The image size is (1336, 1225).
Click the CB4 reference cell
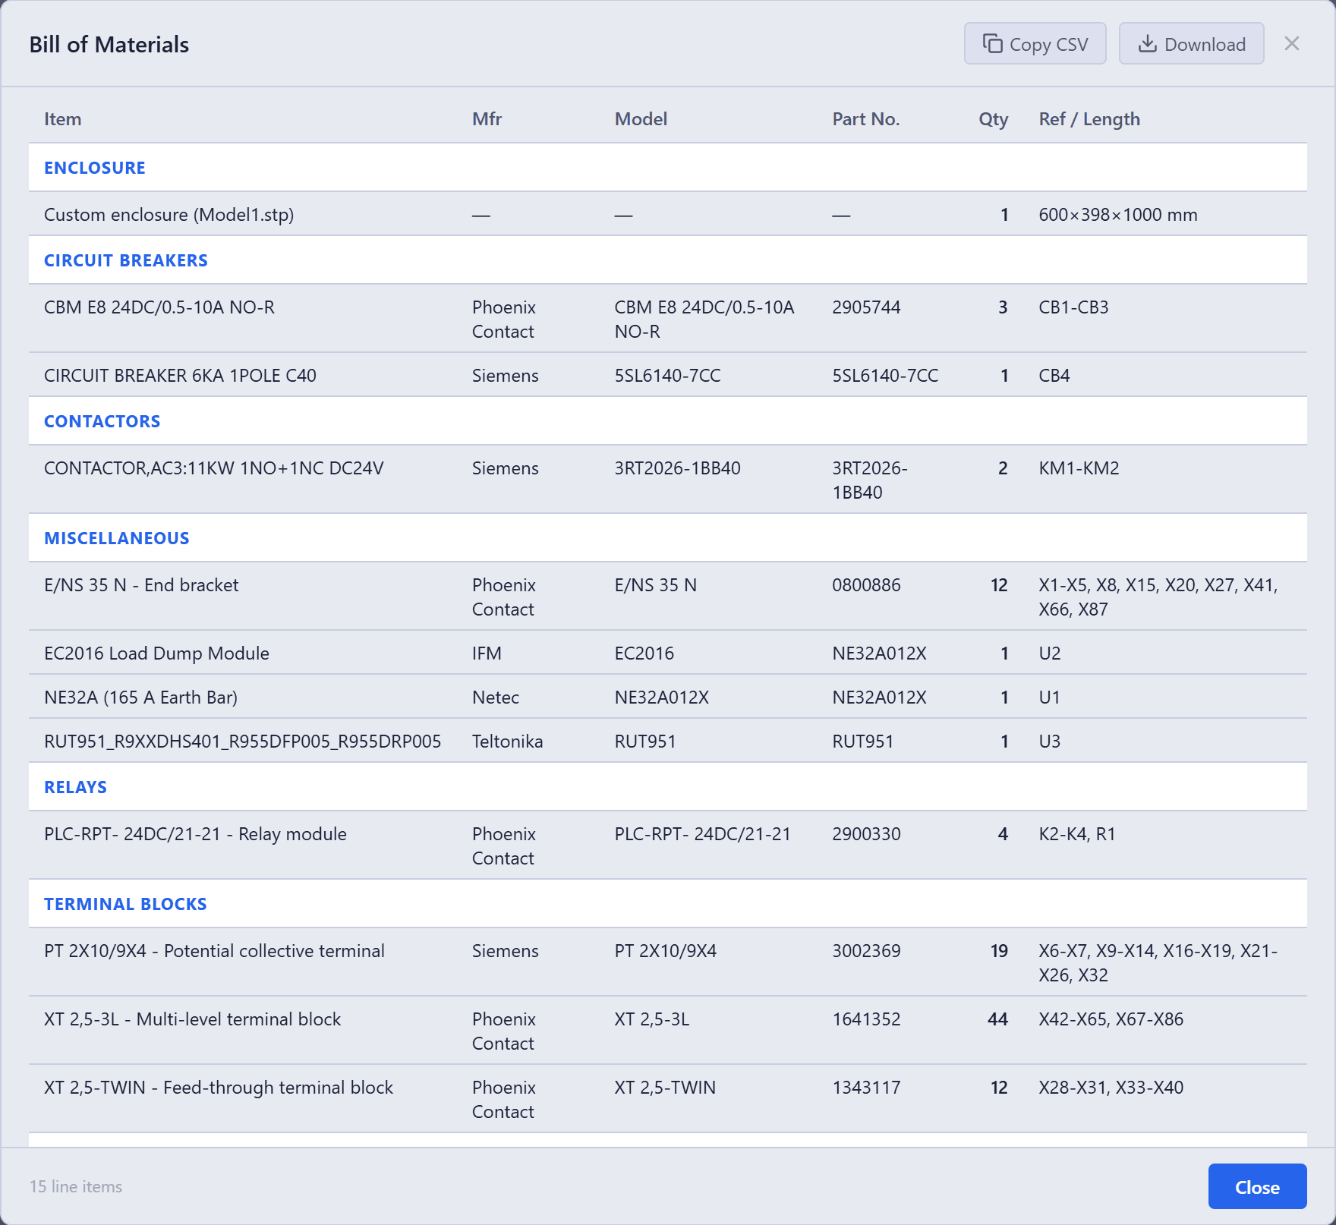1054,376
